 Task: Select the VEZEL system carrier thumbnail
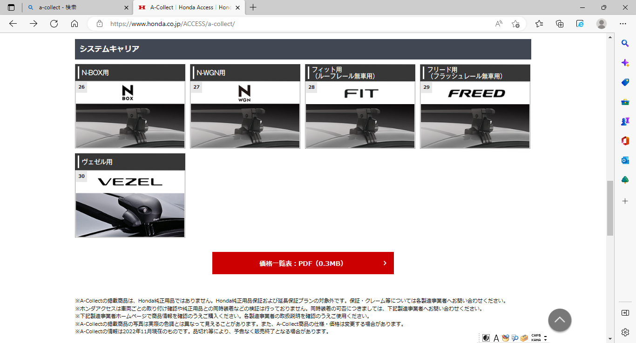point(130,196)
